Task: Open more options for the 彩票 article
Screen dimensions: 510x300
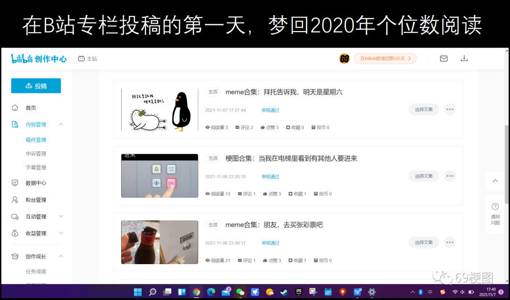Action: click(450, 242)
